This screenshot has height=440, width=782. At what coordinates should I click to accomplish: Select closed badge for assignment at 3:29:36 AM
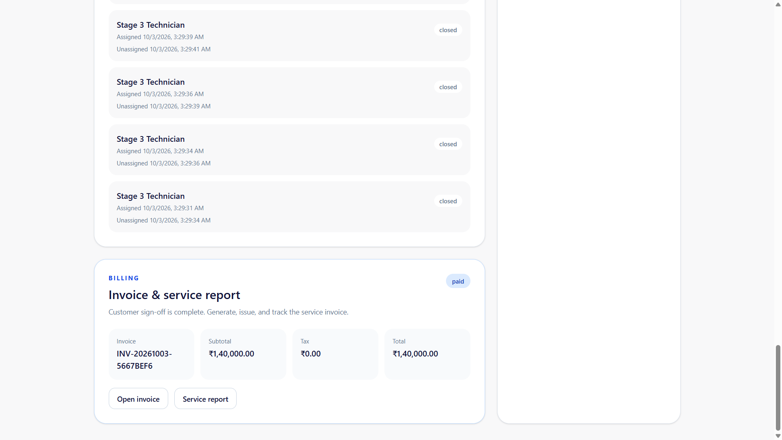pyautogui.click(x=448, y=87)
